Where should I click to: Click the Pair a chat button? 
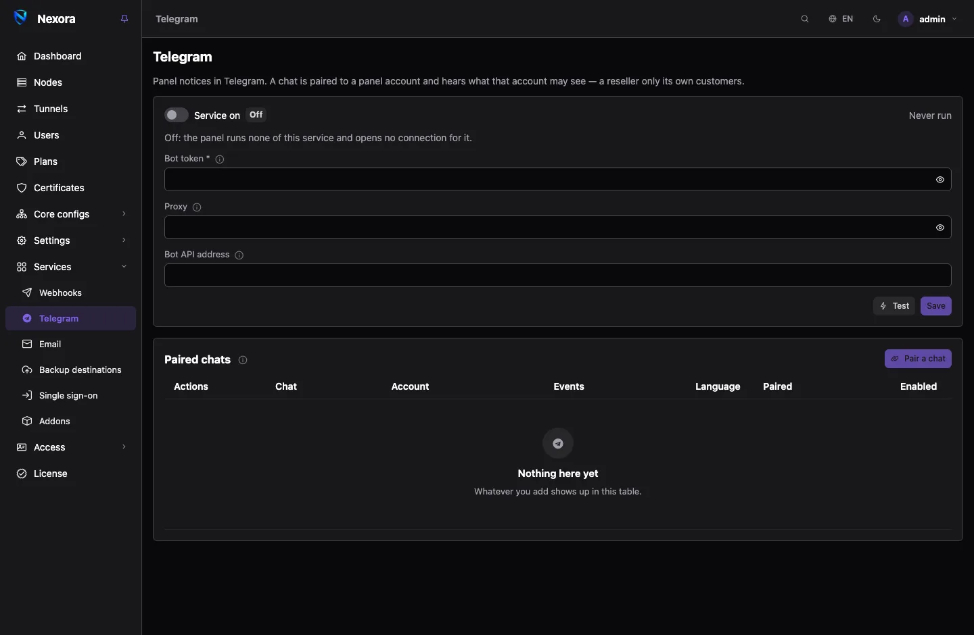point(918,359)
